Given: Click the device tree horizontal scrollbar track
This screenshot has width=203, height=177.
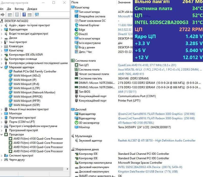Looking at the screenshot, I should click(32, 169).
